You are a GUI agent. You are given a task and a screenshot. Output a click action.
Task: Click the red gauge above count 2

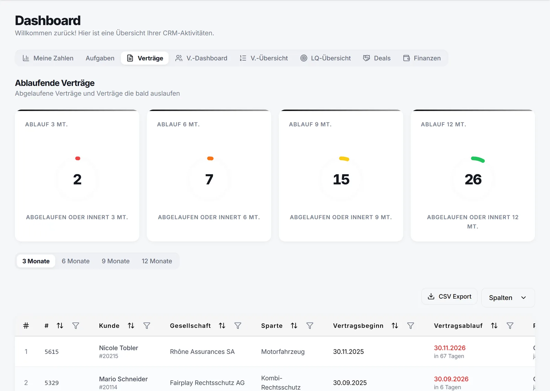pos(78,158)
